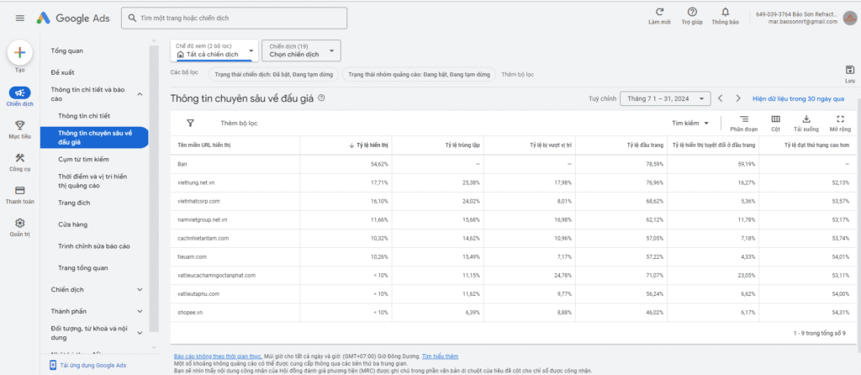Open Thông báo bell icon

click(x=726, y=12)
